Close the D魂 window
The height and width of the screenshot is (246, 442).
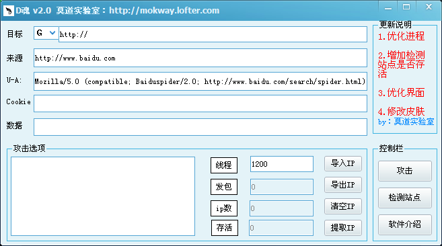coord(429,7)
